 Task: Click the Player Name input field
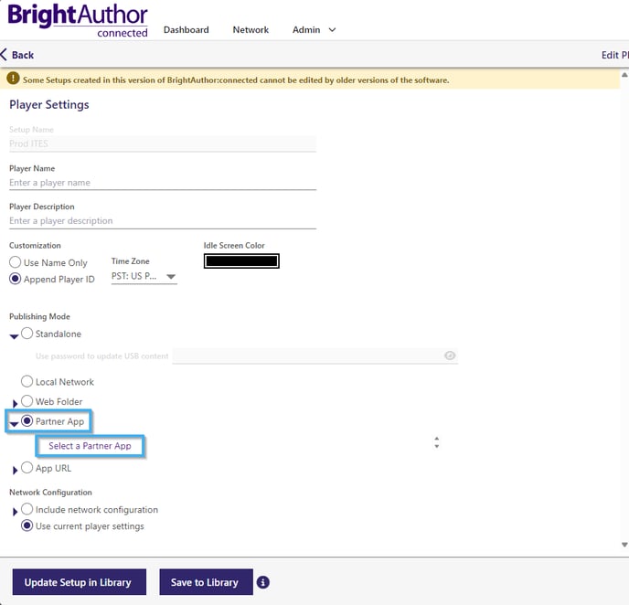point(163,183)
